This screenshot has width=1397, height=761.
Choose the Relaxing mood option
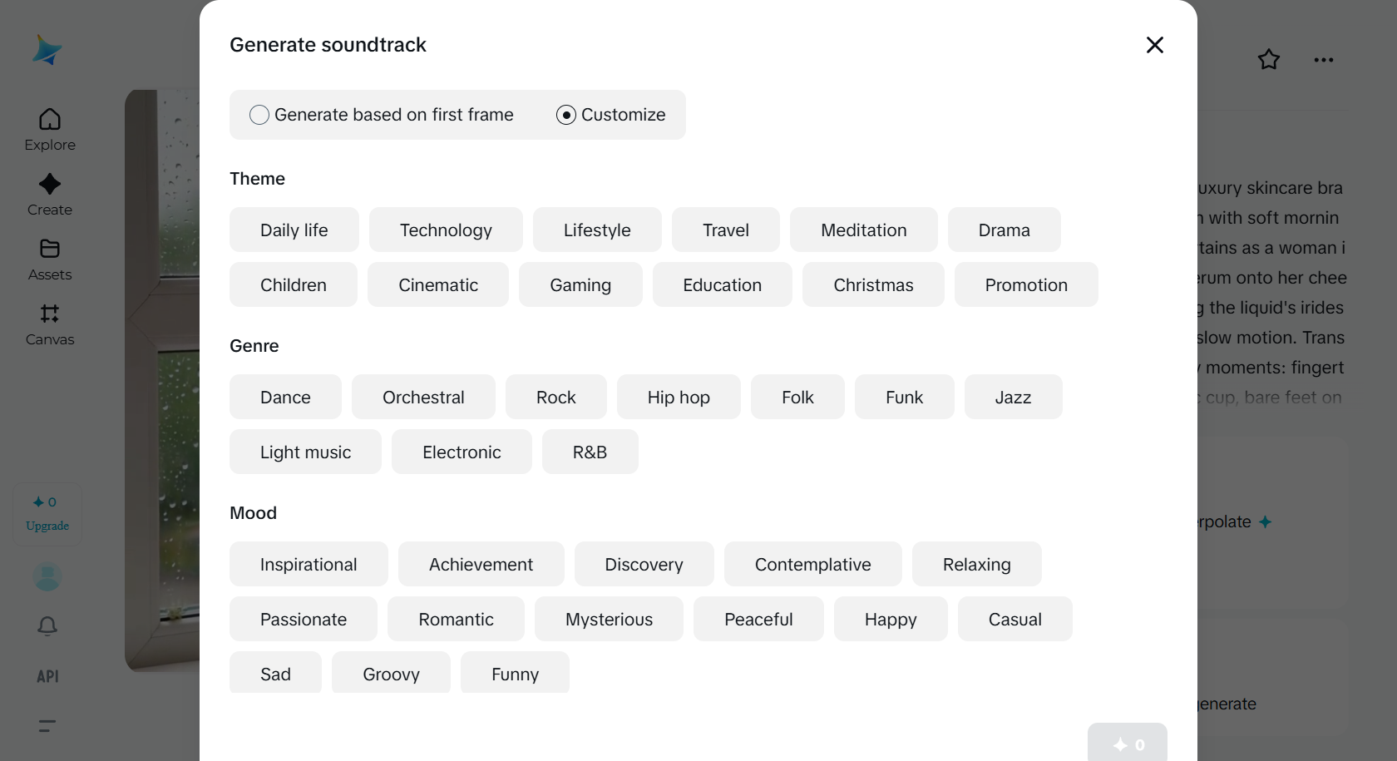pyautogui.click(x=976, y=565)
